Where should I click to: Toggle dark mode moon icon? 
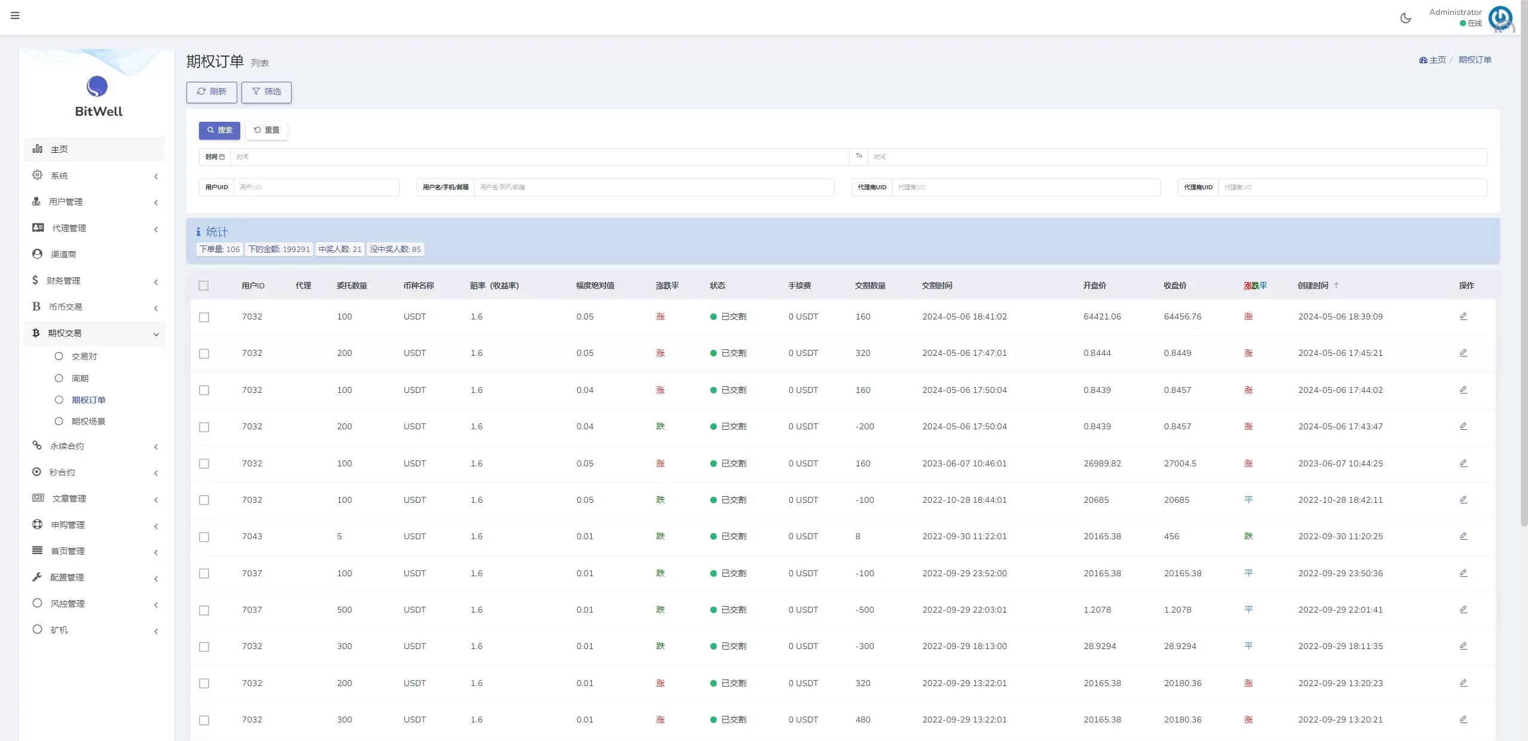tap(1405, 18)
